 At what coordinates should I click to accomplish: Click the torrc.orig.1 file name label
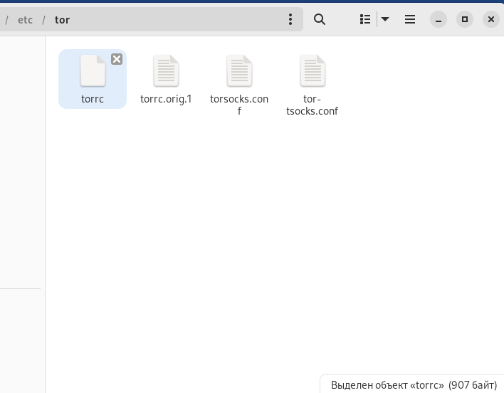(x=166, y=99)
